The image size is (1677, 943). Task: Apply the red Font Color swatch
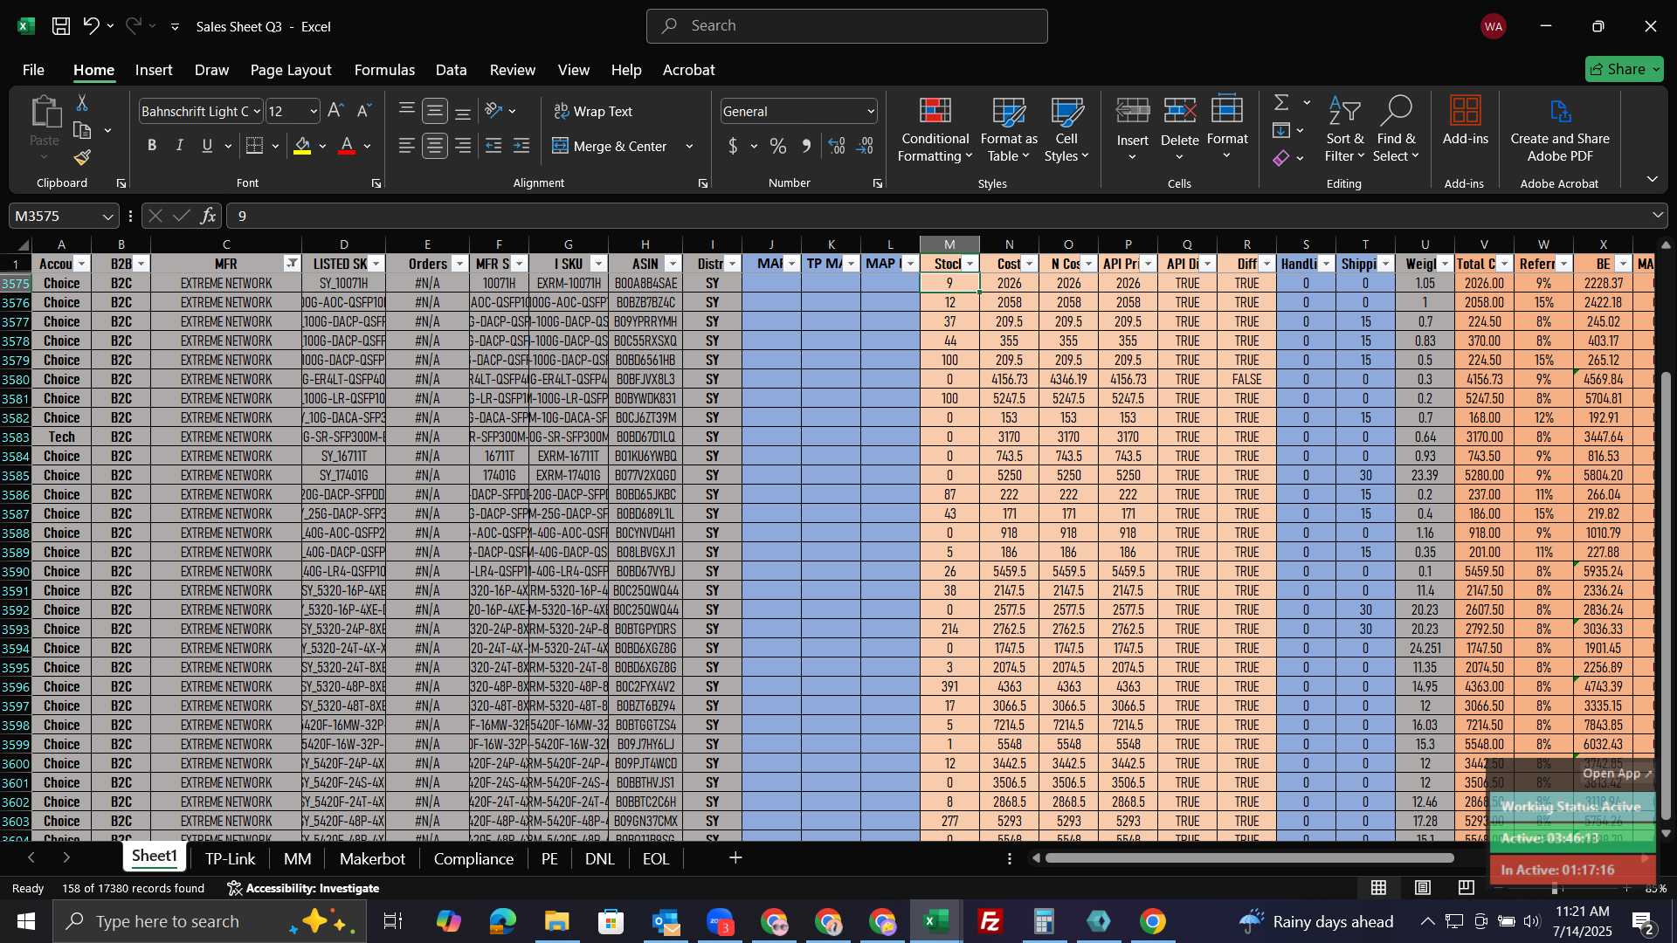(x=347, y=146)
